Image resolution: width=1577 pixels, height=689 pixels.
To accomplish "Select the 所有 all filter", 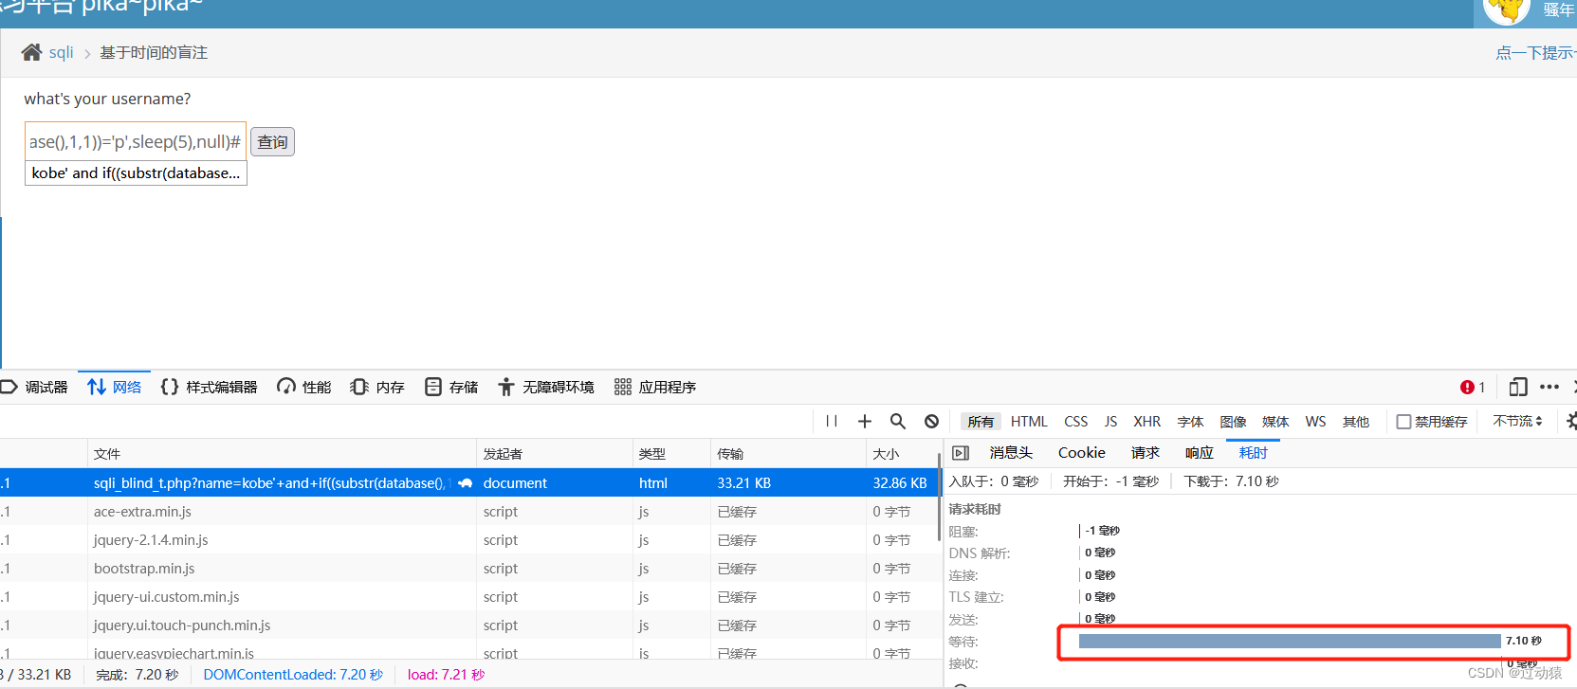I will pos(981,422).
